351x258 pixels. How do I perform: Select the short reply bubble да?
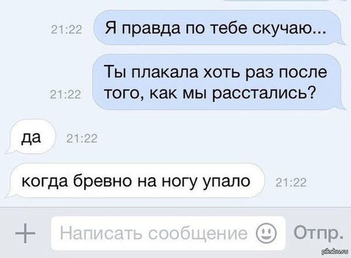pyautogui.click(x=30, y=137)
